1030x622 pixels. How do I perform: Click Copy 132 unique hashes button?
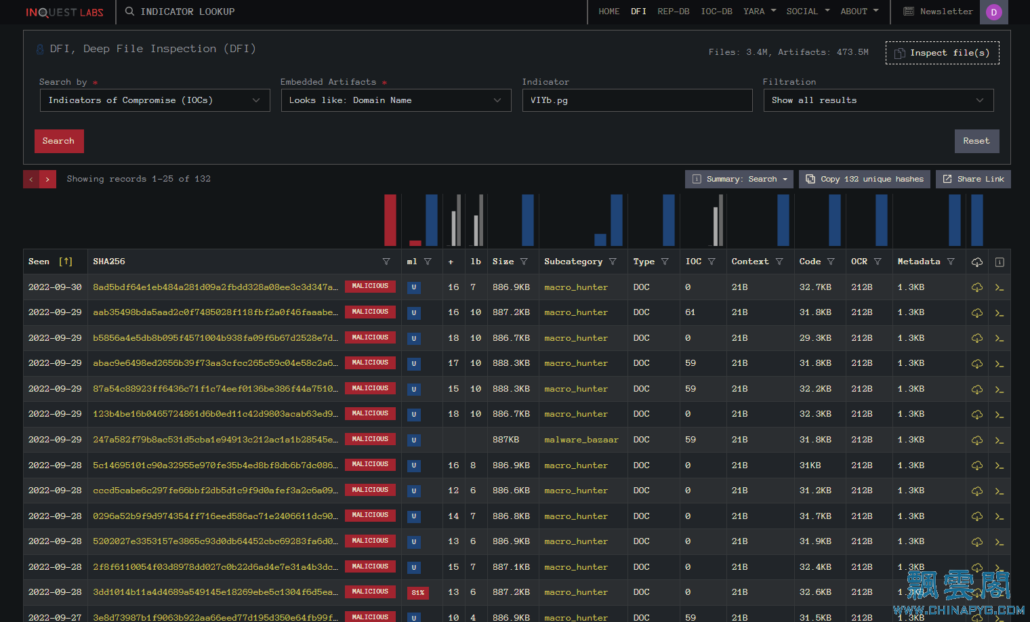(865, 179)
